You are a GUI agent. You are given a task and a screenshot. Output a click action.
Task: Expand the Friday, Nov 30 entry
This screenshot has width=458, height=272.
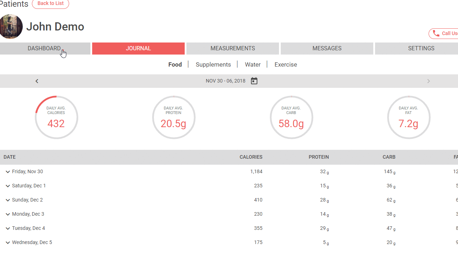8,172
